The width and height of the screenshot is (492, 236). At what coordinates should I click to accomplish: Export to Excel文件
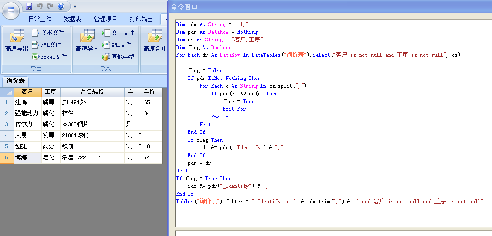(49, 57)
